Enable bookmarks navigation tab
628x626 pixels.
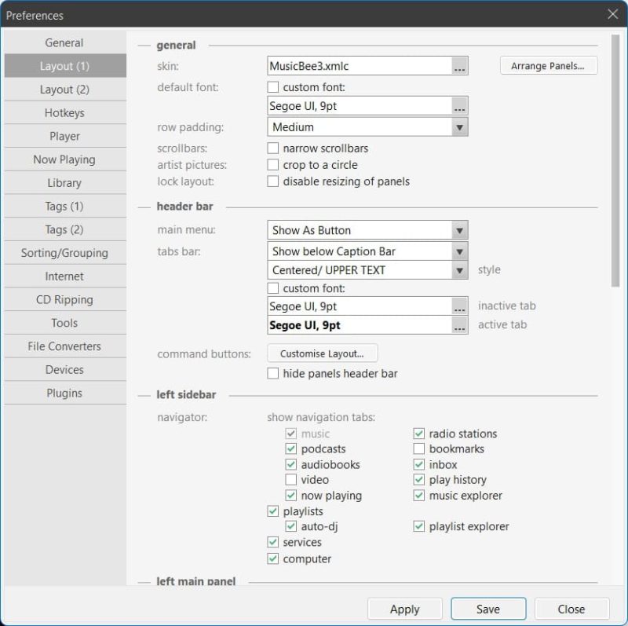coord(419,448)
